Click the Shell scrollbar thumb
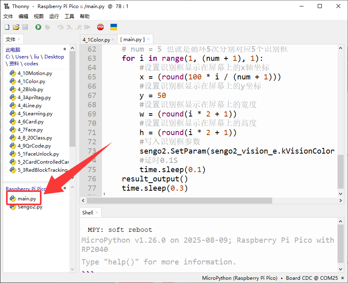348x283 pixels. (x=340, y=243)
